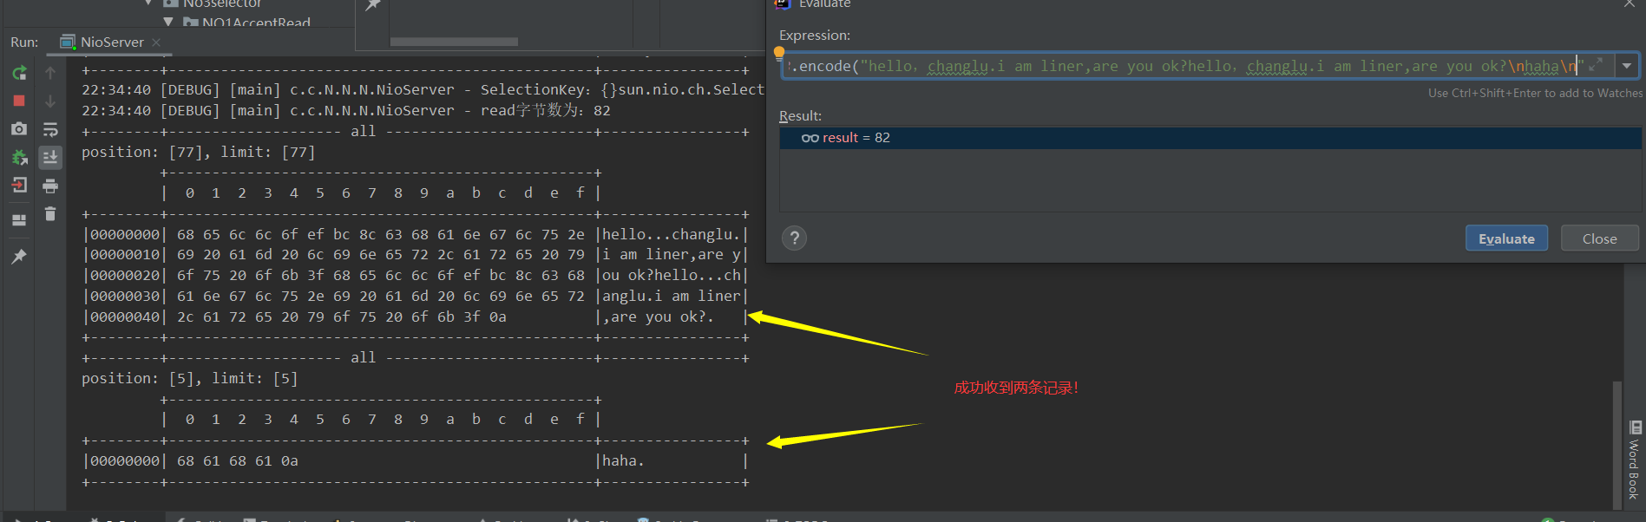Rerun the NioServer process
Viewport: 1646px width, 522px height.
[19, 73]
